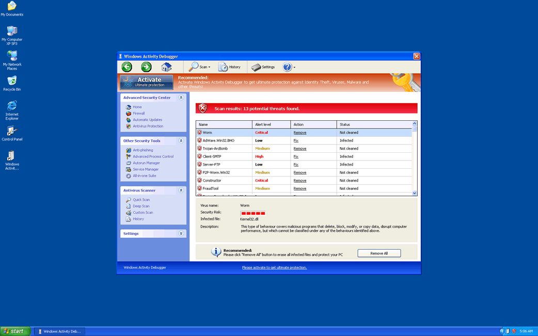Click the Activate Ultimate protection banner

(146, 82)
